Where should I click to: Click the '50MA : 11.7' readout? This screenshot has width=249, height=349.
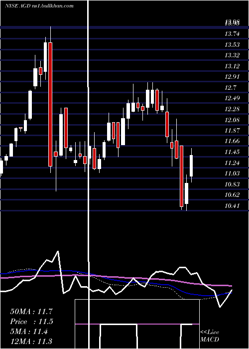click(x=31, y=312)
